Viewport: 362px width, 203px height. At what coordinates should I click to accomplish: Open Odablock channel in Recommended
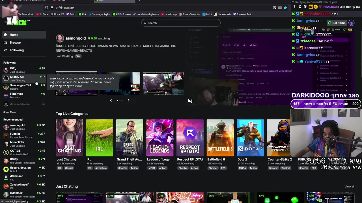[x=24, y=195]
